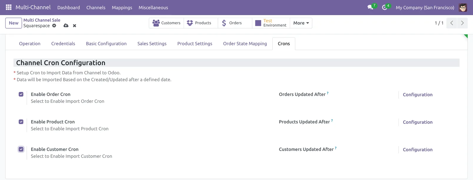Screen dimensions: 473x180
Task: Click the Enable Product Cron label
Action: click(x=53, y=122)
